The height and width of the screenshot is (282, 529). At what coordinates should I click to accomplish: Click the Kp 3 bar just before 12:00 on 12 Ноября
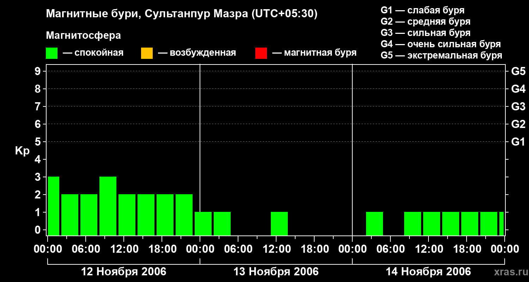pos(108,206)
